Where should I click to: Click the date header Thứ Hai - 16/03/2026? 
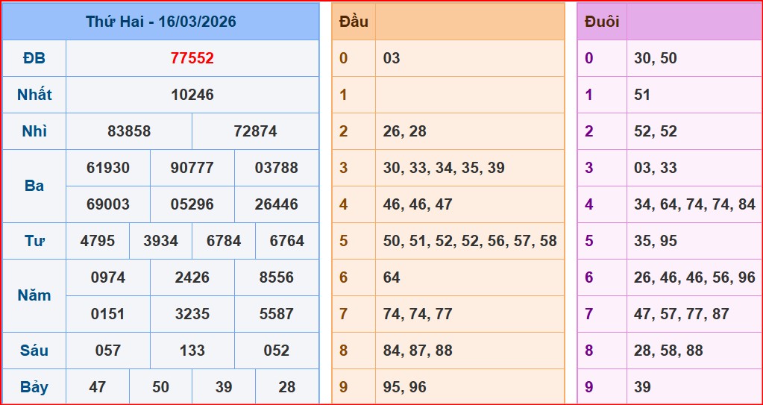pyautogui.click(x=160, y=22)
